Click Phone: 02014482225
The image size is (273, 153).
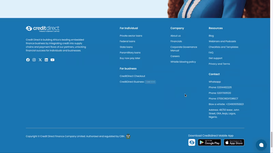(x=220, y=87)
